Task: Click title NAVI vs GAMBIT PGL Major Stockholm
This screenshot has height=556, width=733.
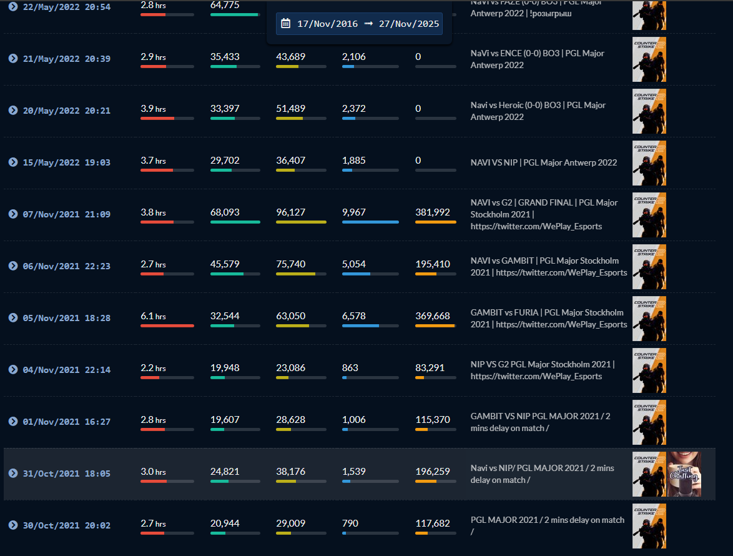Action: point(549,267)
